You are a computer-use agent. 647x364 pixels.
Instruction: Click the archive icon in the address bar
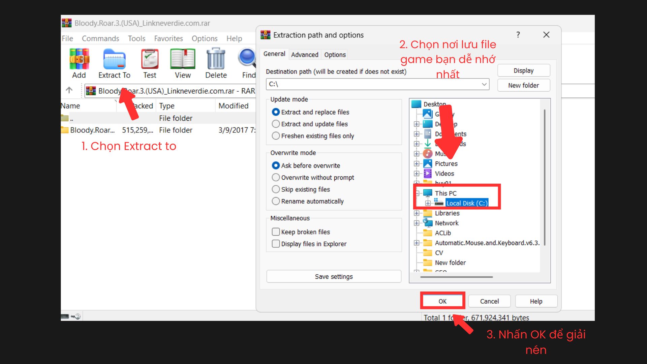tap(91, 91)
